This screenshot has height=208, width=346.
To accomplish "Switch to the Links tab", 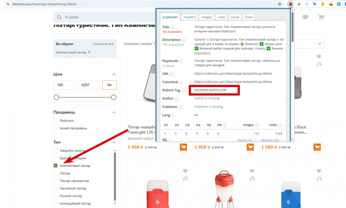I will pyautogui.click(x=221, y=17).
